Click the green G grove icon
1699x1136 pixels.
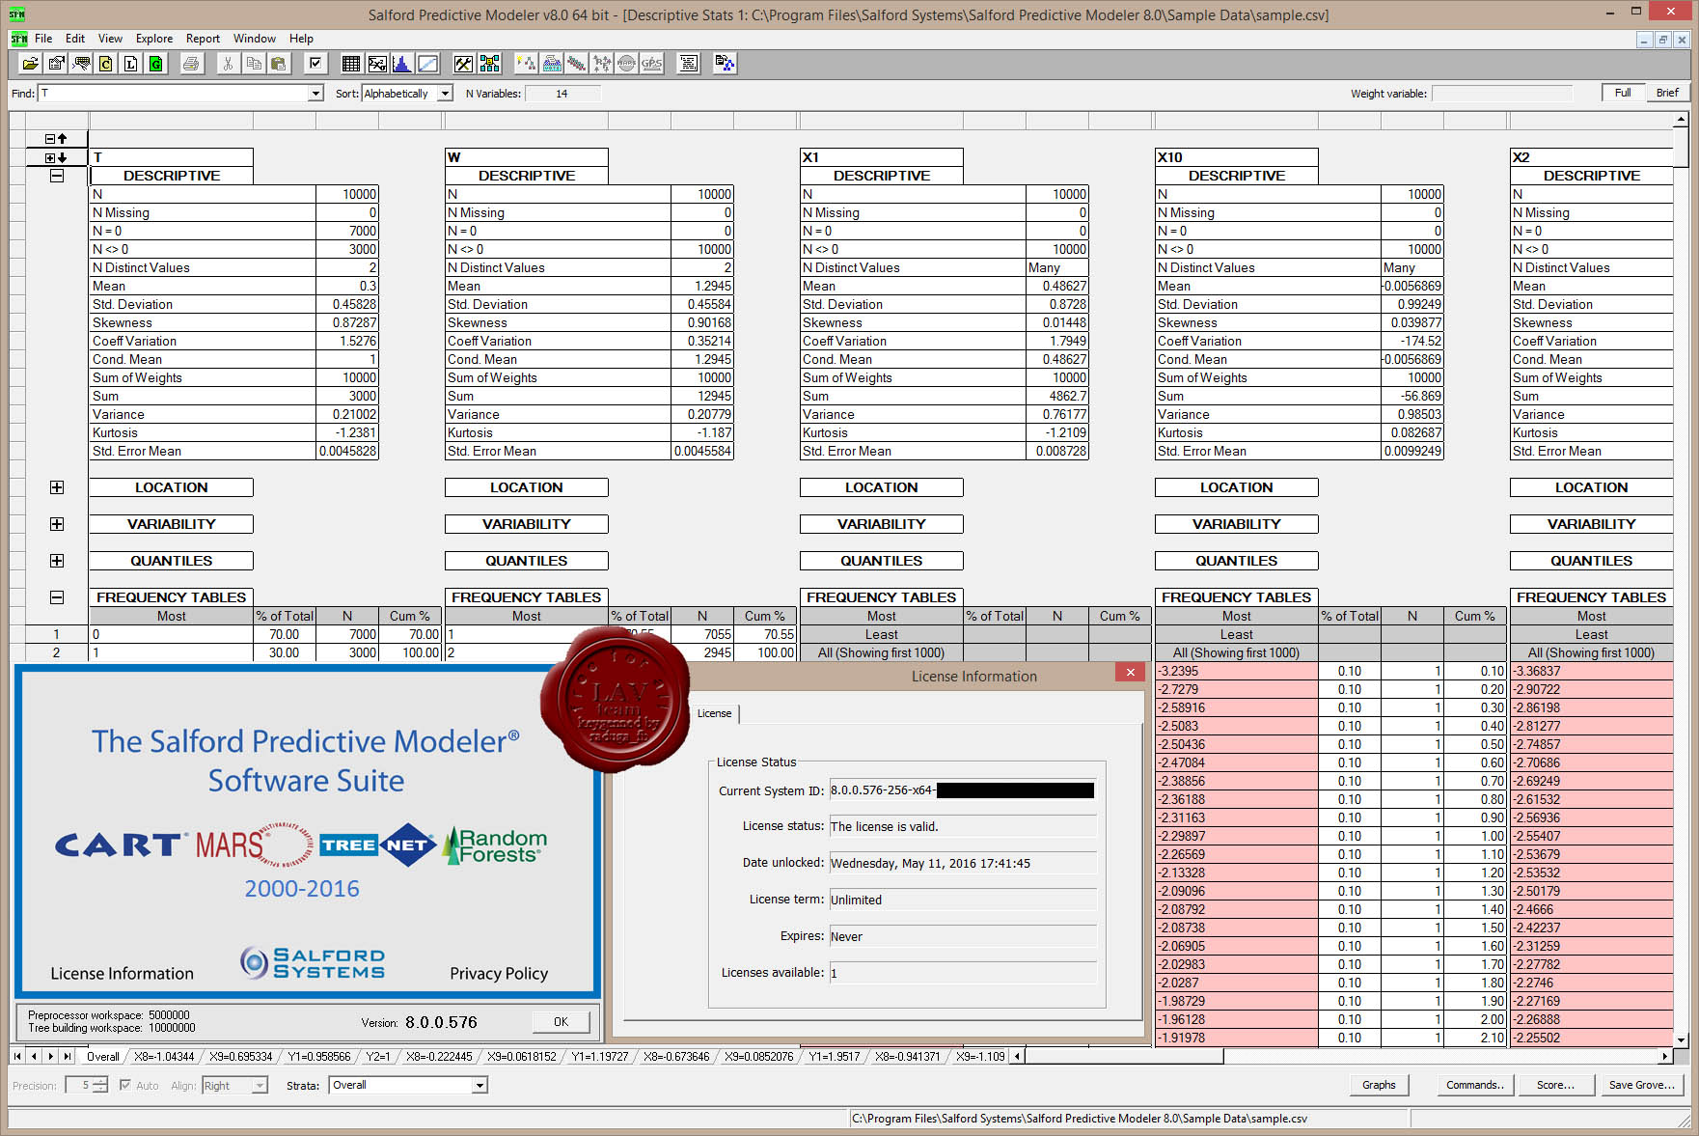click(x=155, y=64)
